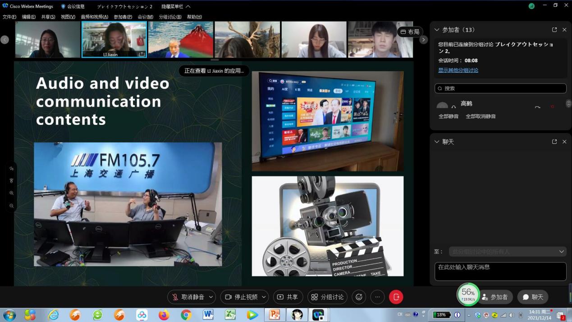572x322 pixels.
Task: Toggle the chat panel with 聊天 button
Action: 532,297
